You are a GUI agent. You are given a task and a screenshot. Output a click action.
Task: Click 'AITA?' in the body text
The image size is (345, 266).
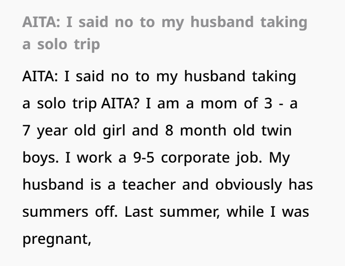(x=120, y=103)
